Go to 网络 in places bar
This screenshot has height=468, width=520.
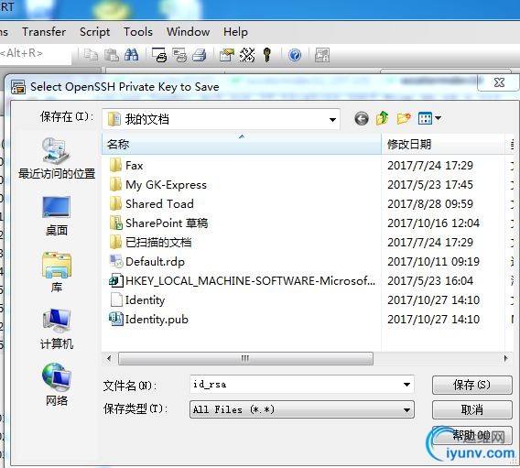(57, 385)
